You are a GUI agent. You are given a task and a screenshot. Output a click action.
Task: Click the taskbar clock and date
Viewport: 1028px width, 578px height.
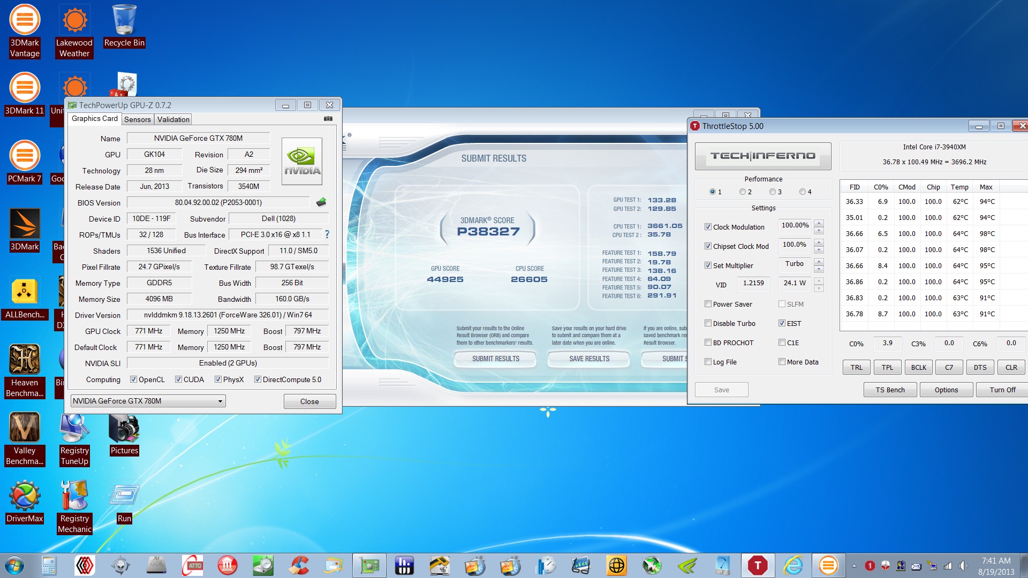click(996, 566)
